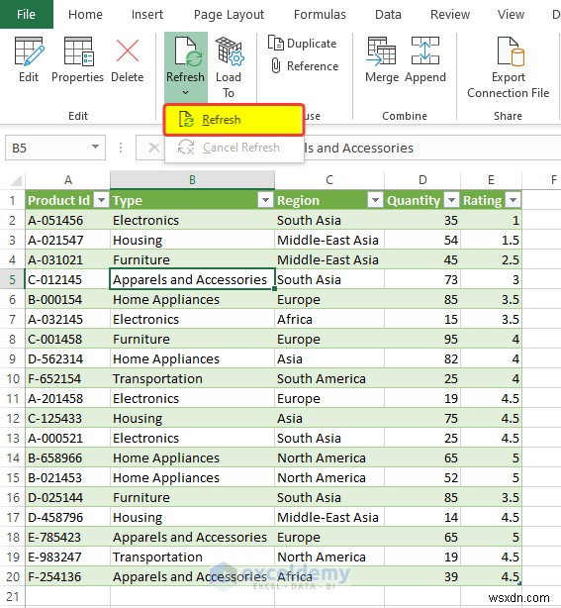This screenshot has height=608, width=561.
Task: Open the Name Box dropdown arrow
Action: (95, 148)
